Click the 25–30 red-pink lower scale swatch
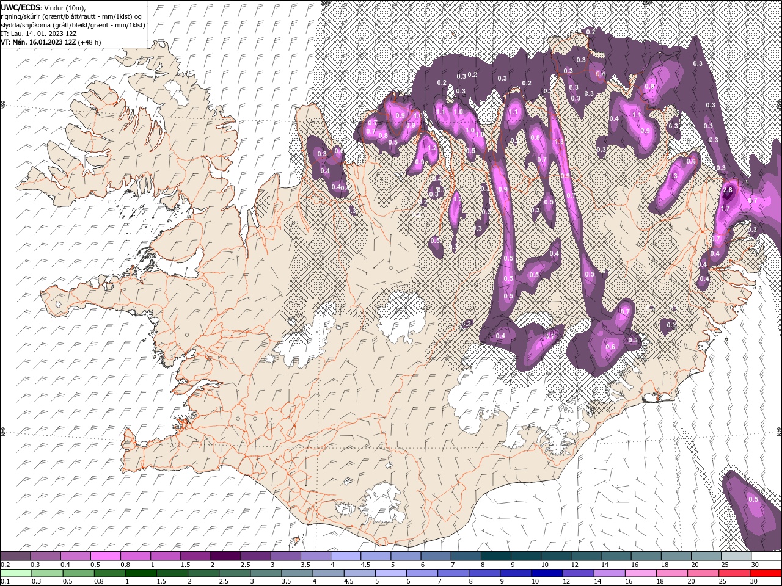Screen dimensions: 782x586 point(734,573)
